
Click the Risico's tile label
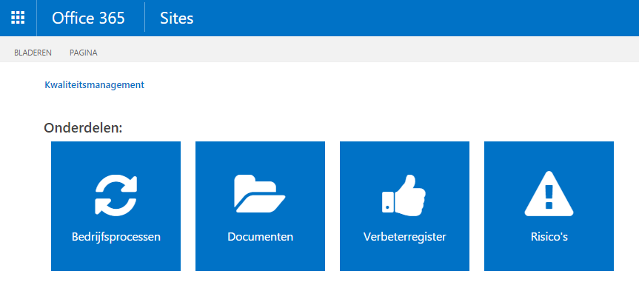coord(549,237)
